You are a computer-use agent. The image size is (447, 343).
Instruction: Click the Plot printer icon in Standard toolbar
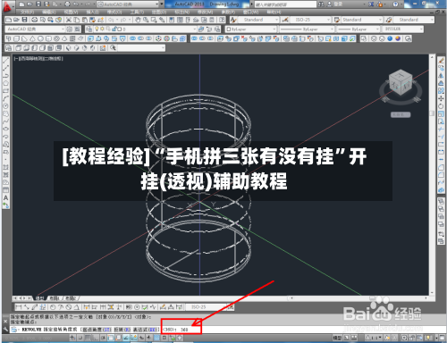(35, 20)
